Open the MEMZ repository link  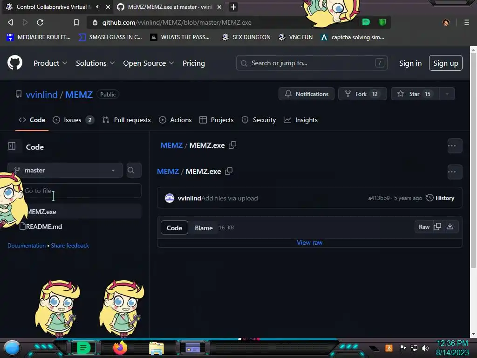click(x=79, y=94)
